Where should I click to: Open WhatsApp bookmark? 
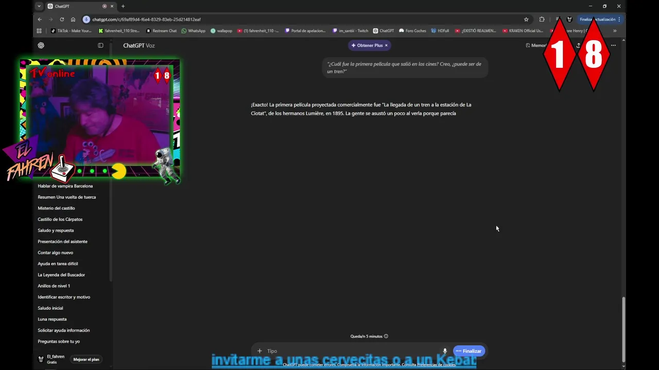coord(193,31)
